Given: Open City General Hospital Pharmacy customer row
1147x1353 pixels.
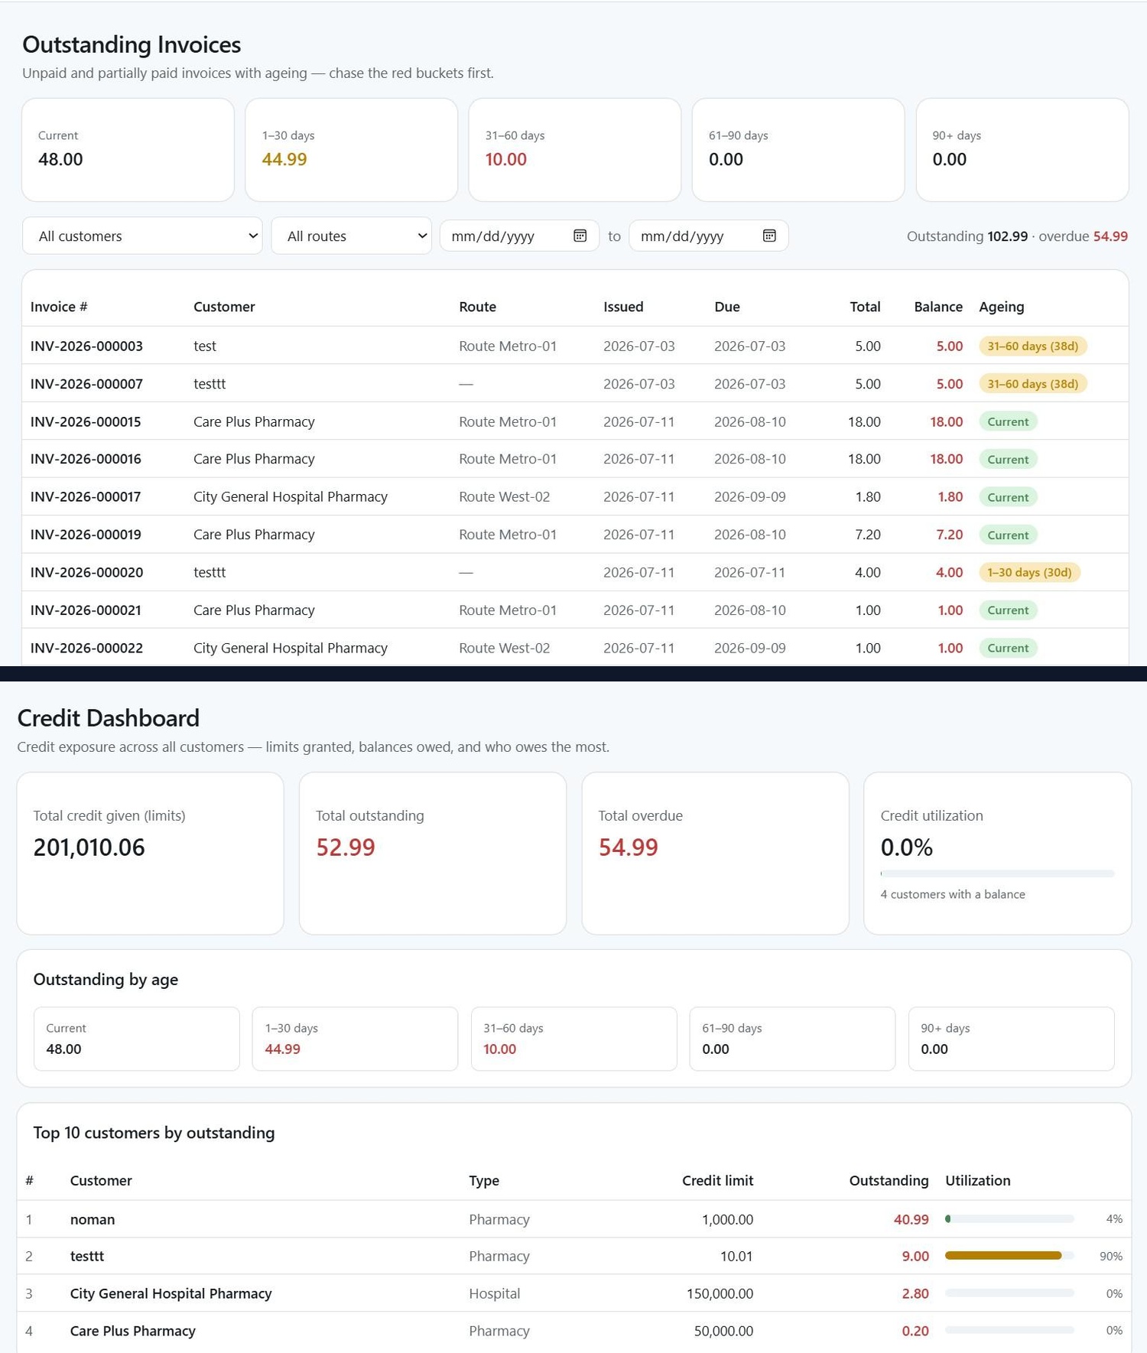Looking at the screenshot, I should coord(573,1293).
